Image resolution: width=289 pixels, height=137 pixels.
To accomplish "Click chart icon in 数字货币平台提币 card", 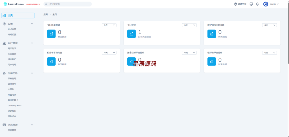I will (132, 62).
